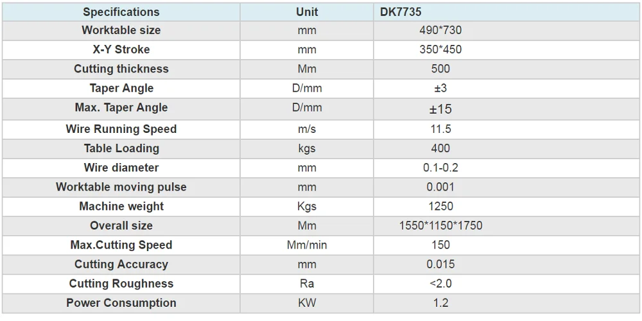This screenshot has height=321, width=642.
Task: Click the Worktable size row label
Action: pos(121,30)
